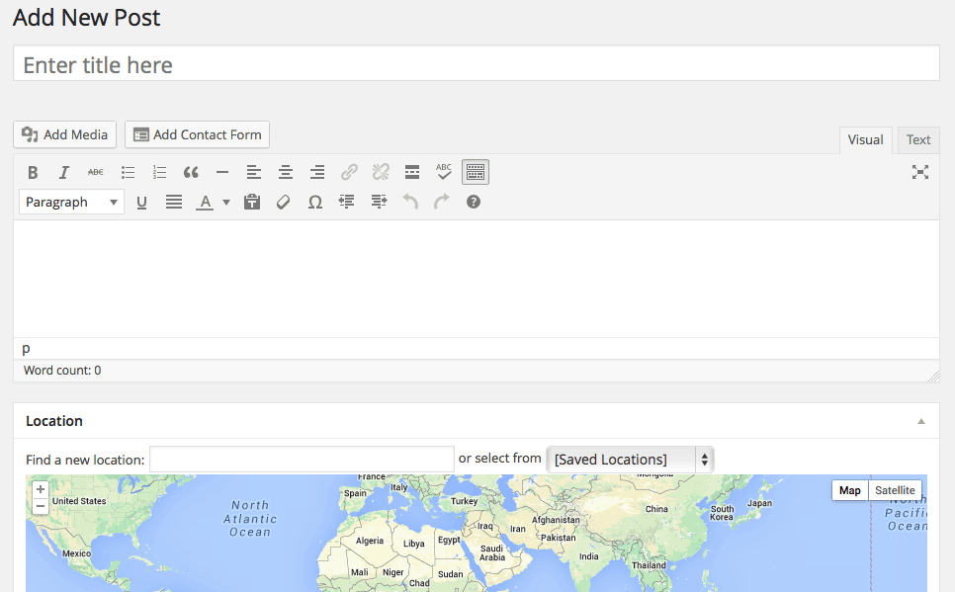Apply the text color (A) button
This screenshot has height=592, width=955.
[x=205, y=203]
